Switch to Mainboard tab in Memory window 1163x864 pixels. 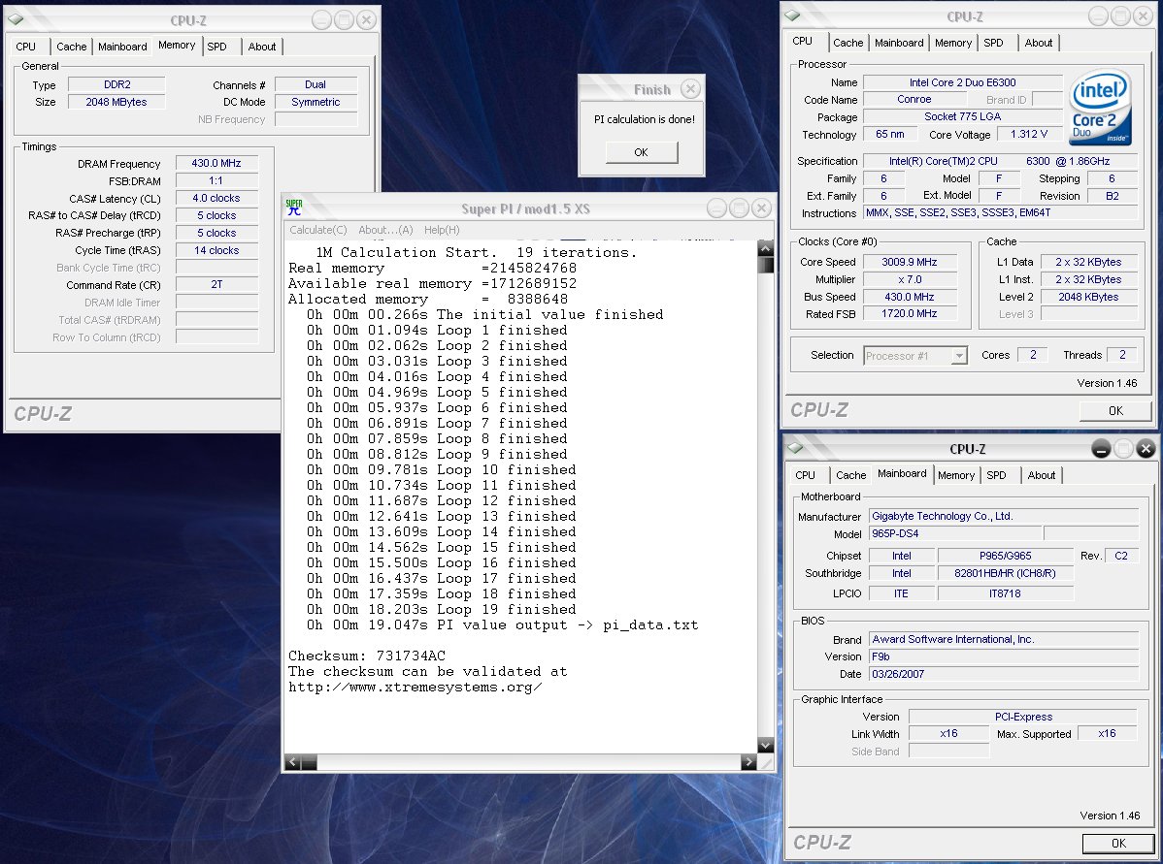122,46
